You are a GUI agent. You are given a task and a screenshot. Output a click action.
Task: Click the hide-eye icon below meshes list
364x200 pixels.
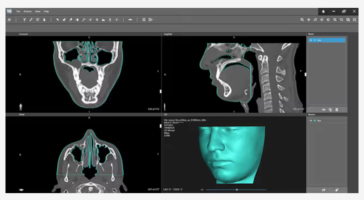[x=324, y=190]
